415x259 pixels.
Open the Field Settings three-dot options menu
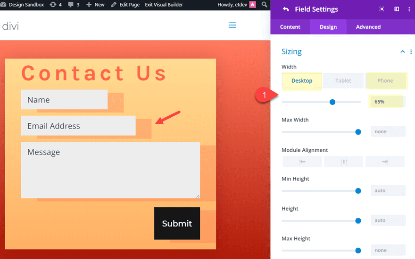[409, 9]
